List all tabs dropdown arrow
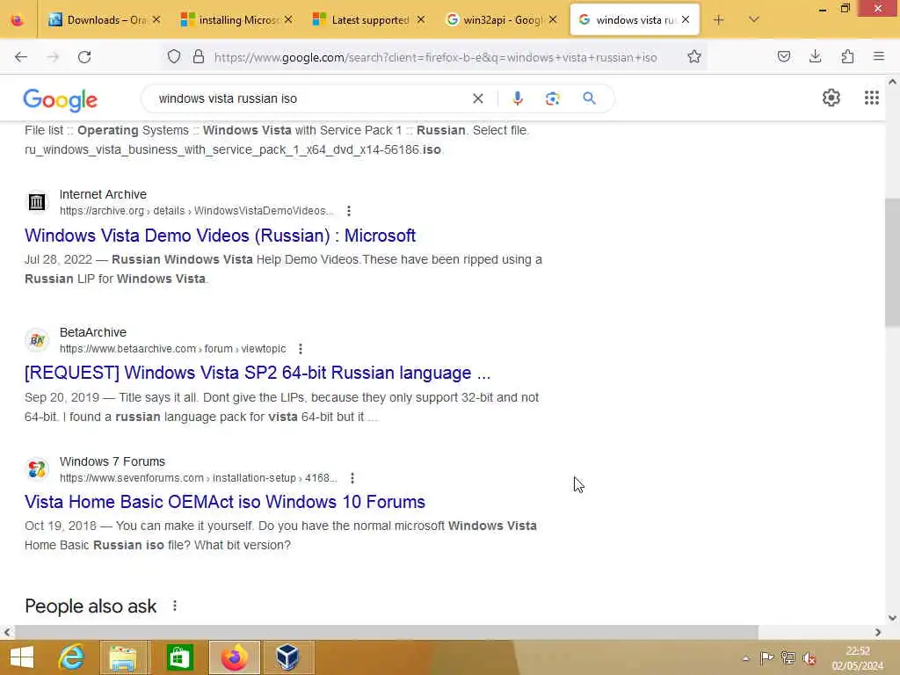 tap(753, 19)
